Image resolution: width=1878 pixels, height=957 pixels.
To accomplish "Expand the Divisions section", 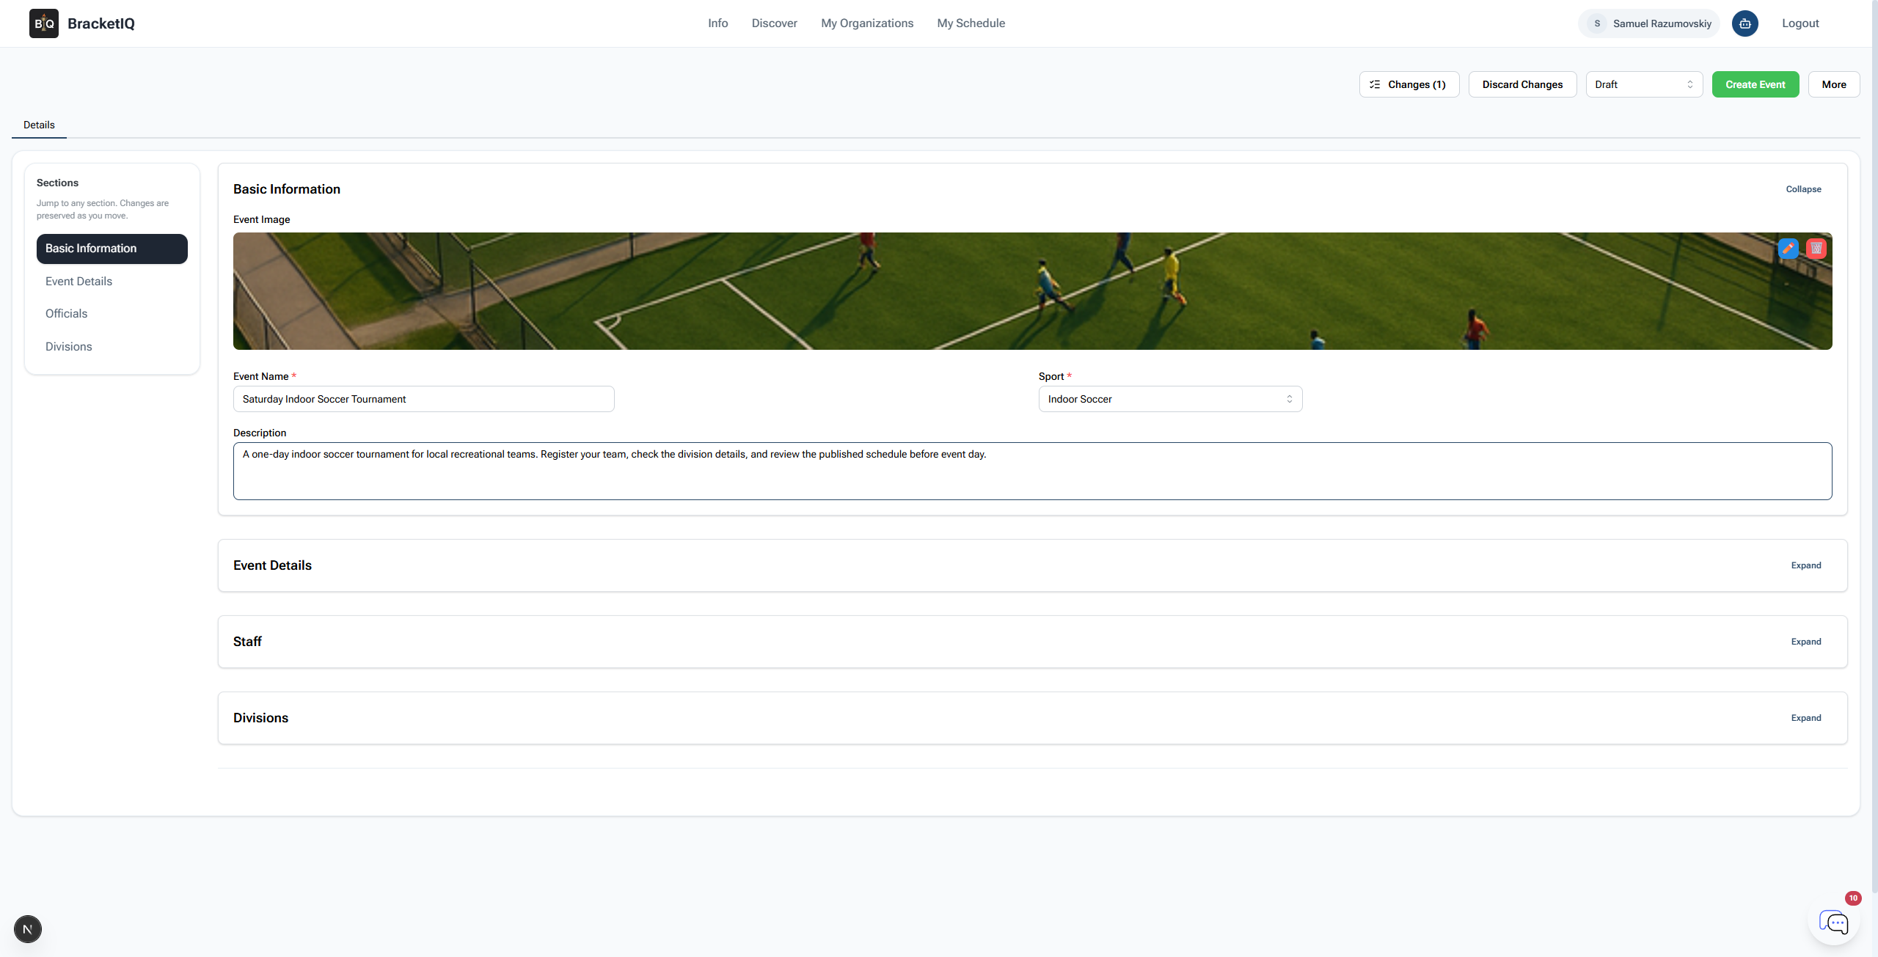I will 1806,718.
